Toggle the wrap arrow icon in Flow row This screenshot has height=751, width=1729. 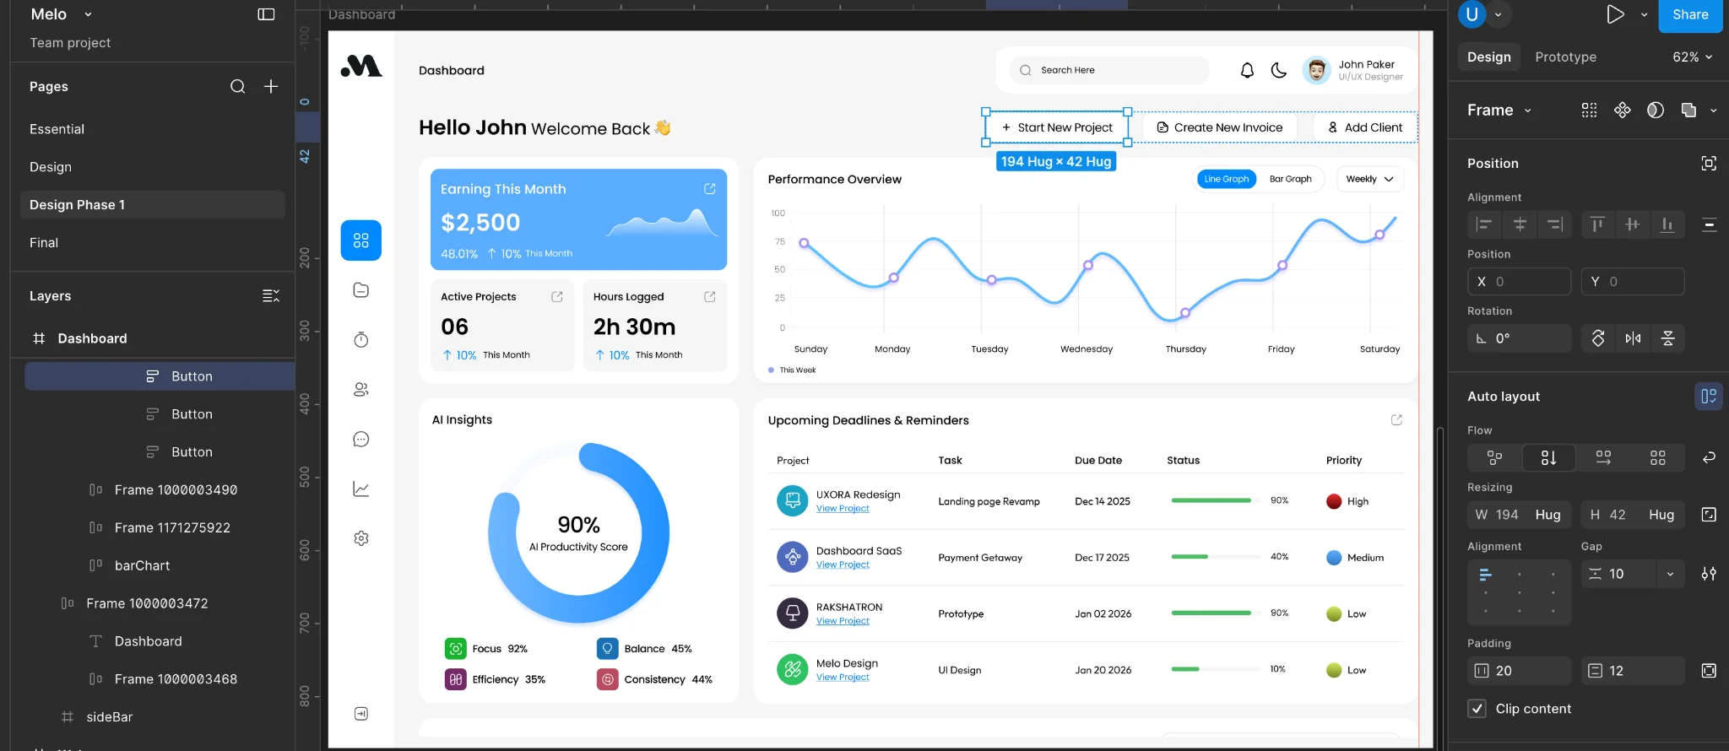click(1709, 457)
